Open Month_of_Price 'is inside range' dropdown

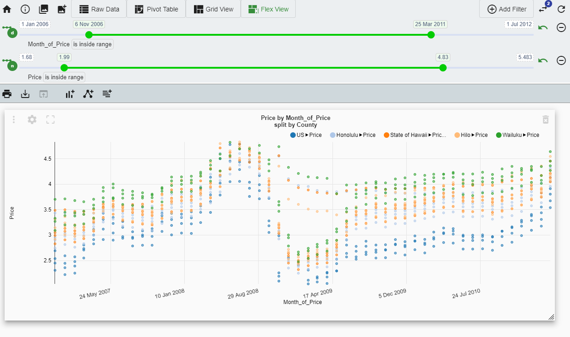coord(92,44)
